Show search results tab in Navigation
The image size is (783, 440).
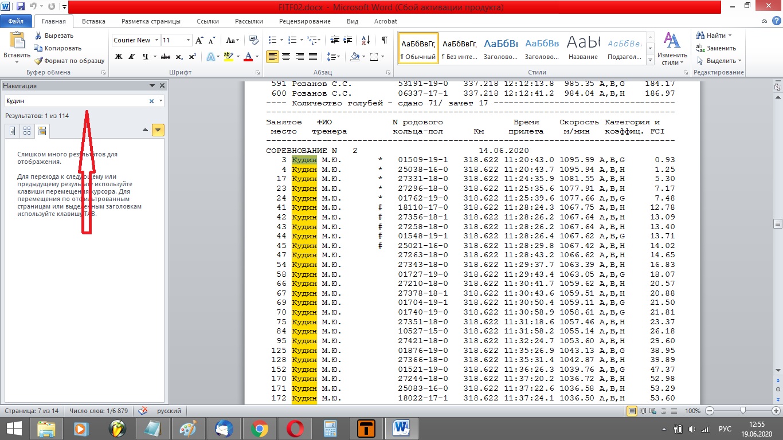(x=42, y=131)
